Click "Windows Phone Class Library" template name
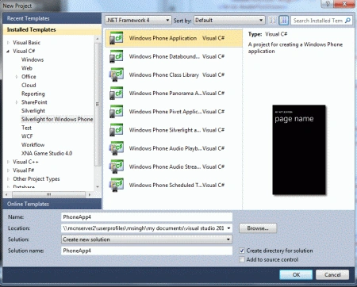Viewport: 357px width, 287px height. point(164,75)
